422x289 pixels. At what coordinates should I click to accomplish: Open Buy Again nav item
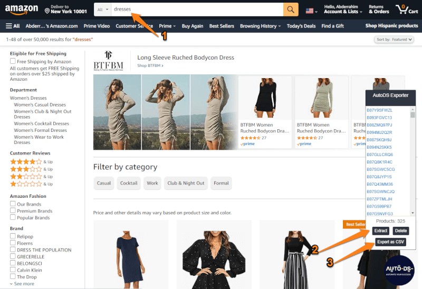(x=193, y=26)
